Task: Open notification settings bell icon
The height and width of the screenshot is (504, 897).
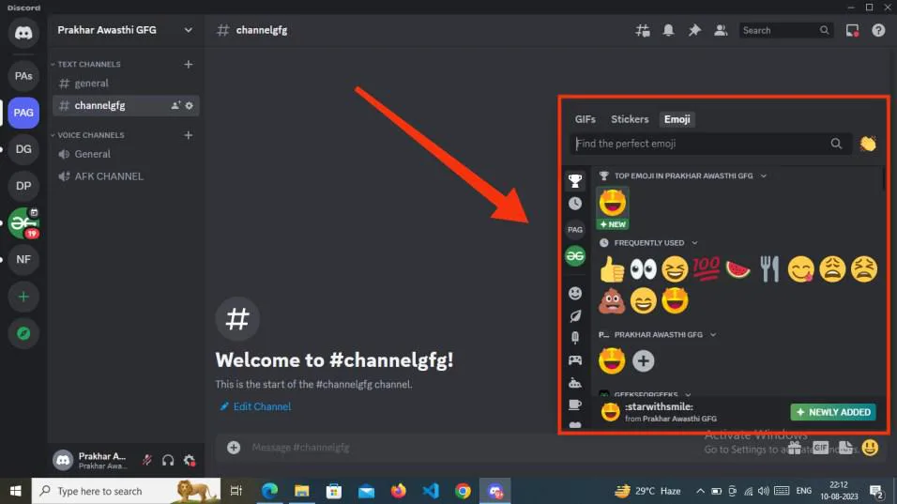Action: [668, 30]
